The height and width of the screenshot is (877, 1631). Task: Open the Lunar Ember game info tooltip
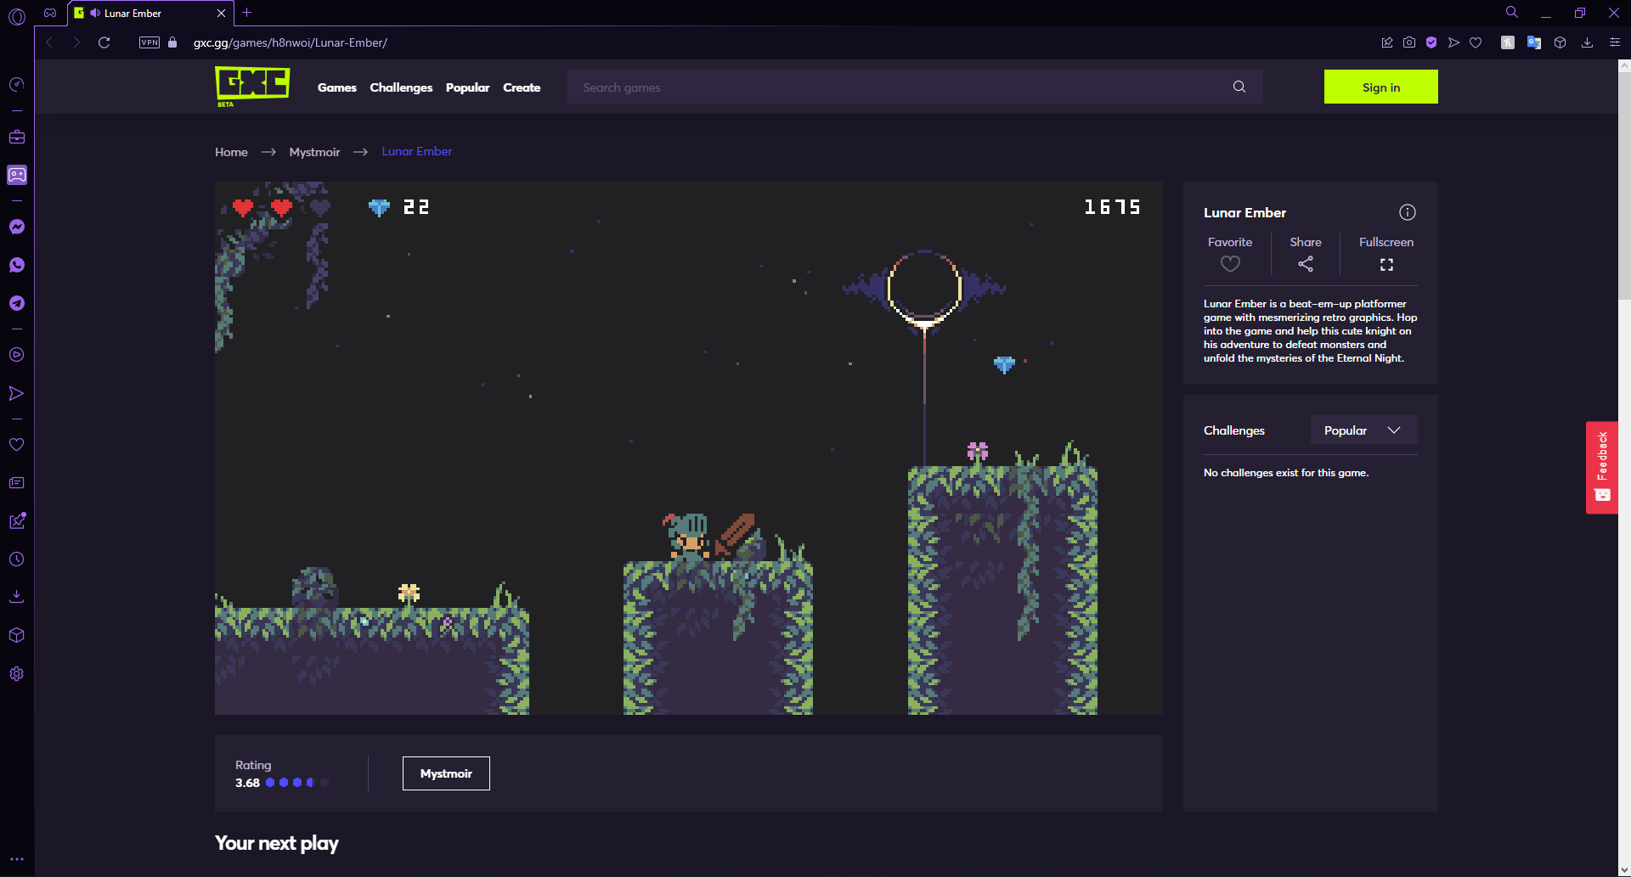(x=1408, y=212)
